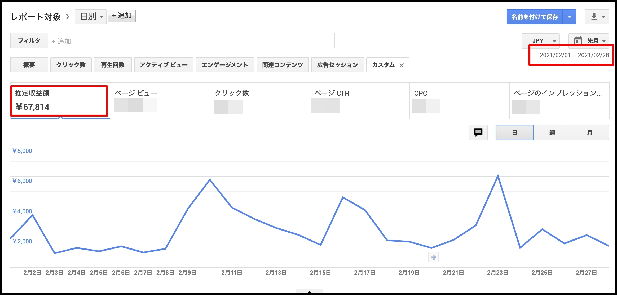This screenshot has height=295, width=617.
Task: Click the + 追加 dimension button
Action: point(122,16)
